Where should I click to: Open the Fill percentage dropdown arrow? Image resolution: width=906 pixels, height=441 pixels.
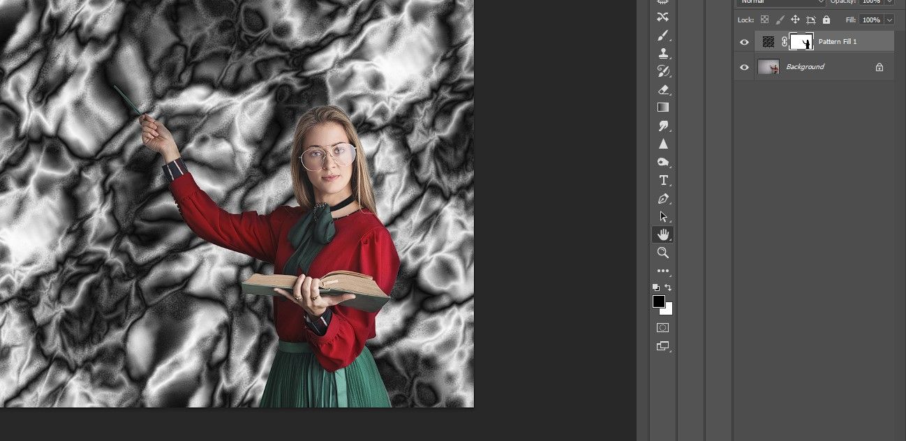(x=889, y=20)
